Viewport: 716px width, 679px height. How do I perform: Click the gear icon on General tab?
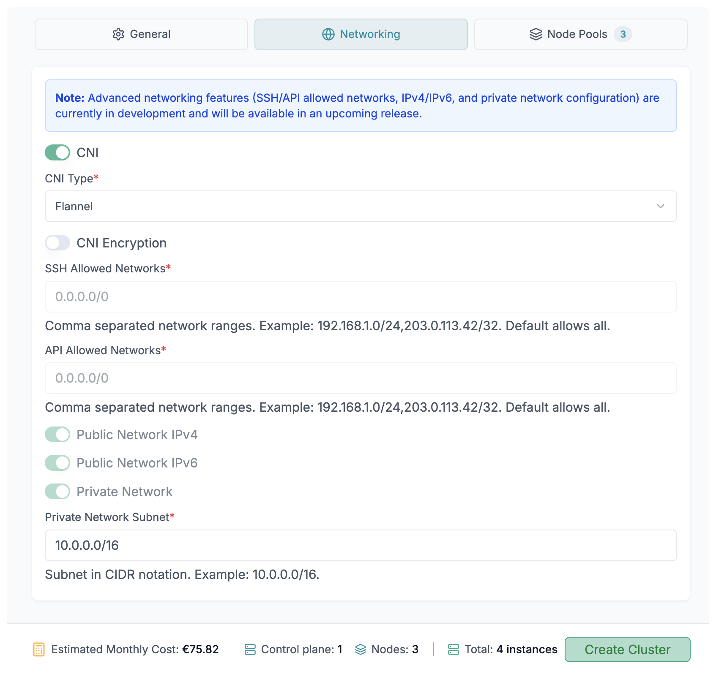click(x=118, y=34)
